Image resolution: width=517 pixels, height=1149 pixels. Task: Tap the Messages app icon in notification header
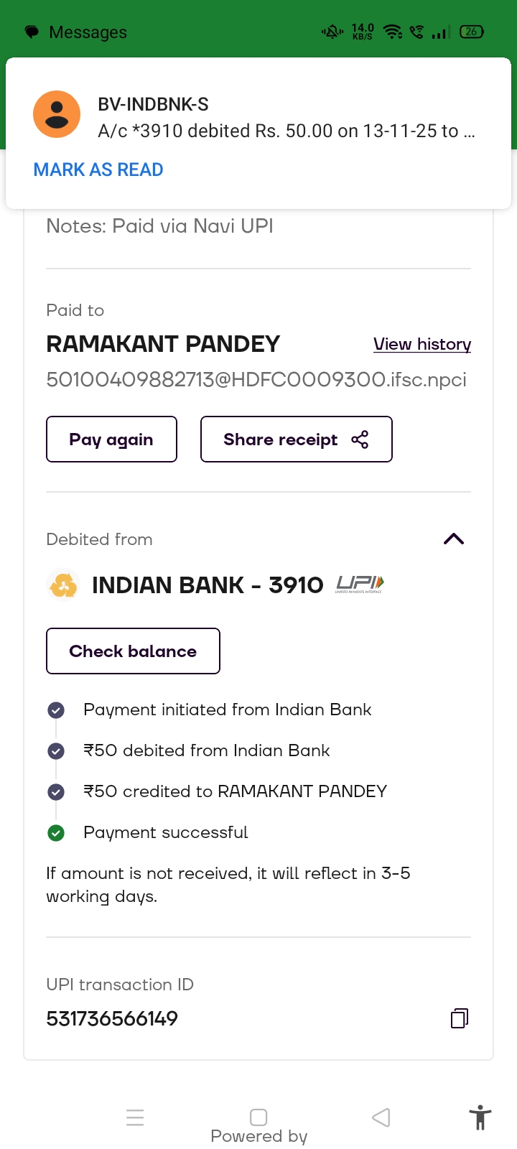click(32, 32)
